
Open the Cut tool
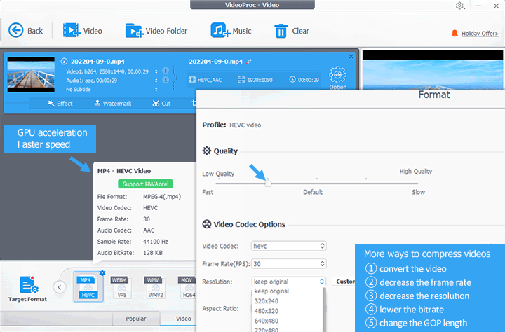point(161,103)
